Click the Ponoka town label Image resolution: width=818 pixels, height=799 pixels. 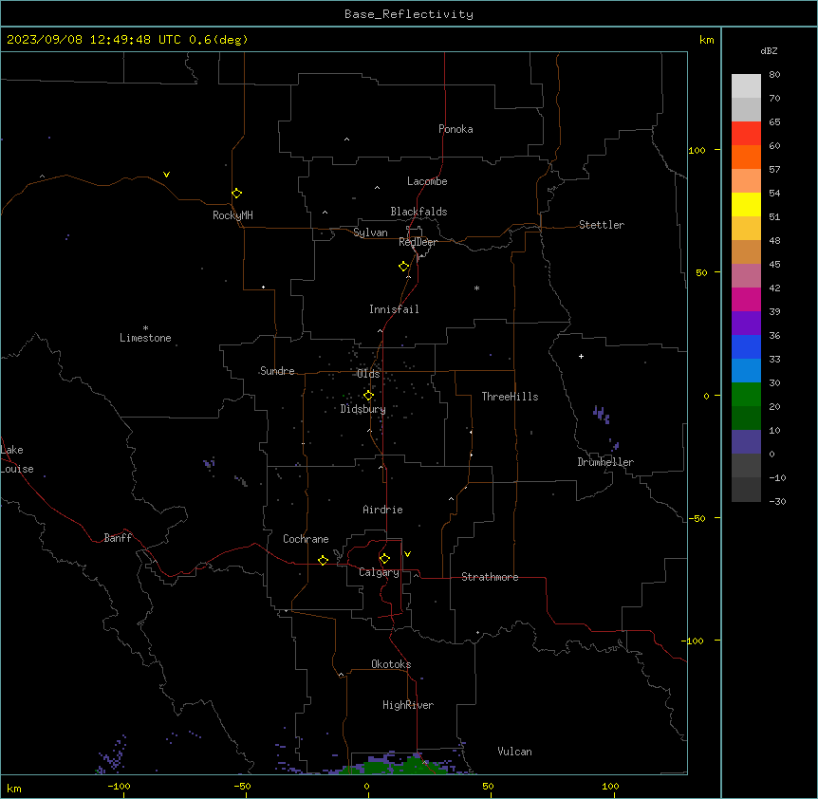[x=455, y=129]
